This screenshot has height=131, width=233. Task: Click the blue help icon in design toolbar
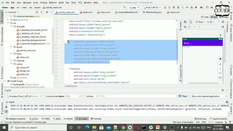(x=223, y=27)
